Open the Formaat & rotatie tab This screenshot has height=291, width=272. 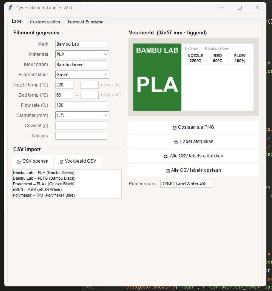85,22
